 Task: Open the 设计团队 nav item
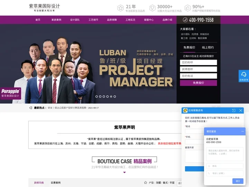(x=75, y=20)
